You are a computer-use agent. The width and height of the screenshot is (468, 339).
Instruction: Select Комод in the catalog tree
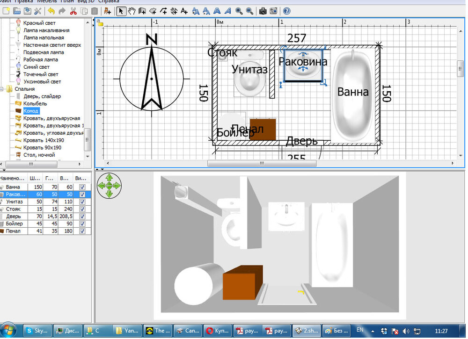[31, 111]
